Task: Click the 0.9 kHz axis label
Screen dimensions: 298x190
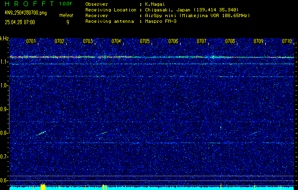Action: pos(4,109)
